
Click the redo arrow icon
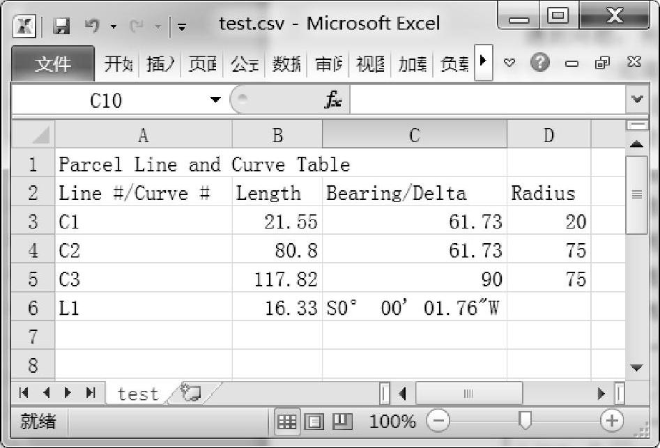pyautogui.click(x=136, y=26)
